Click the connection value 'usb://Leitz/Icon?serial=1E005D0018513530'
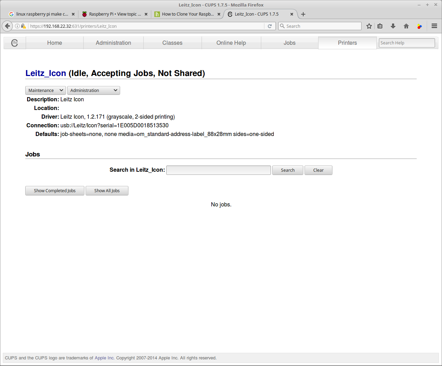 [x=114, y=125]
